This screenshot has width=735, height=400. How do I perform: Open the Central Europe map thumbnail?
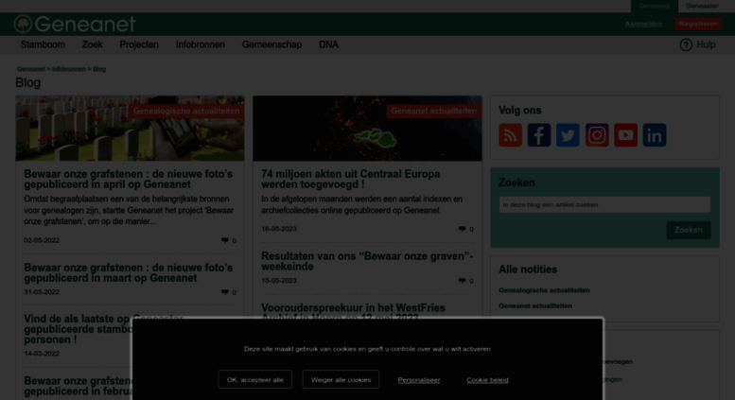pyautogui.click(x=367, y=129)
